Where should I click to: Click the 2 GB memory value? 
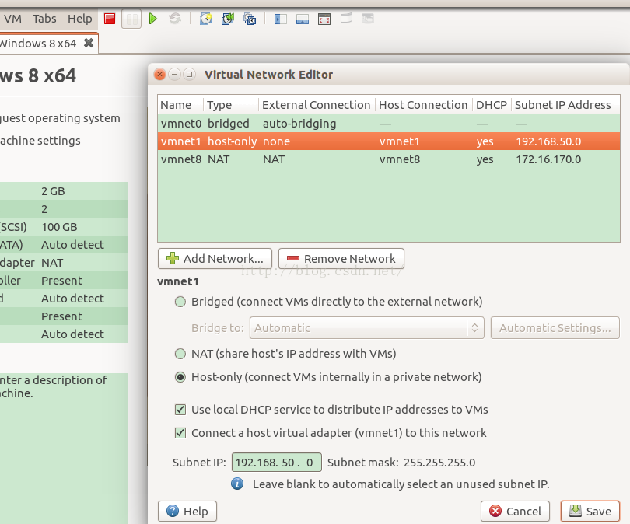(x=53, y=191)
